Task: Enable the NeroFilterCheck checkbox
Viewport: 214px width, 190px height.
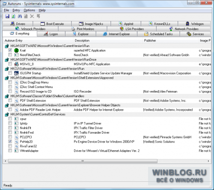Action: (x=10, y=55)
